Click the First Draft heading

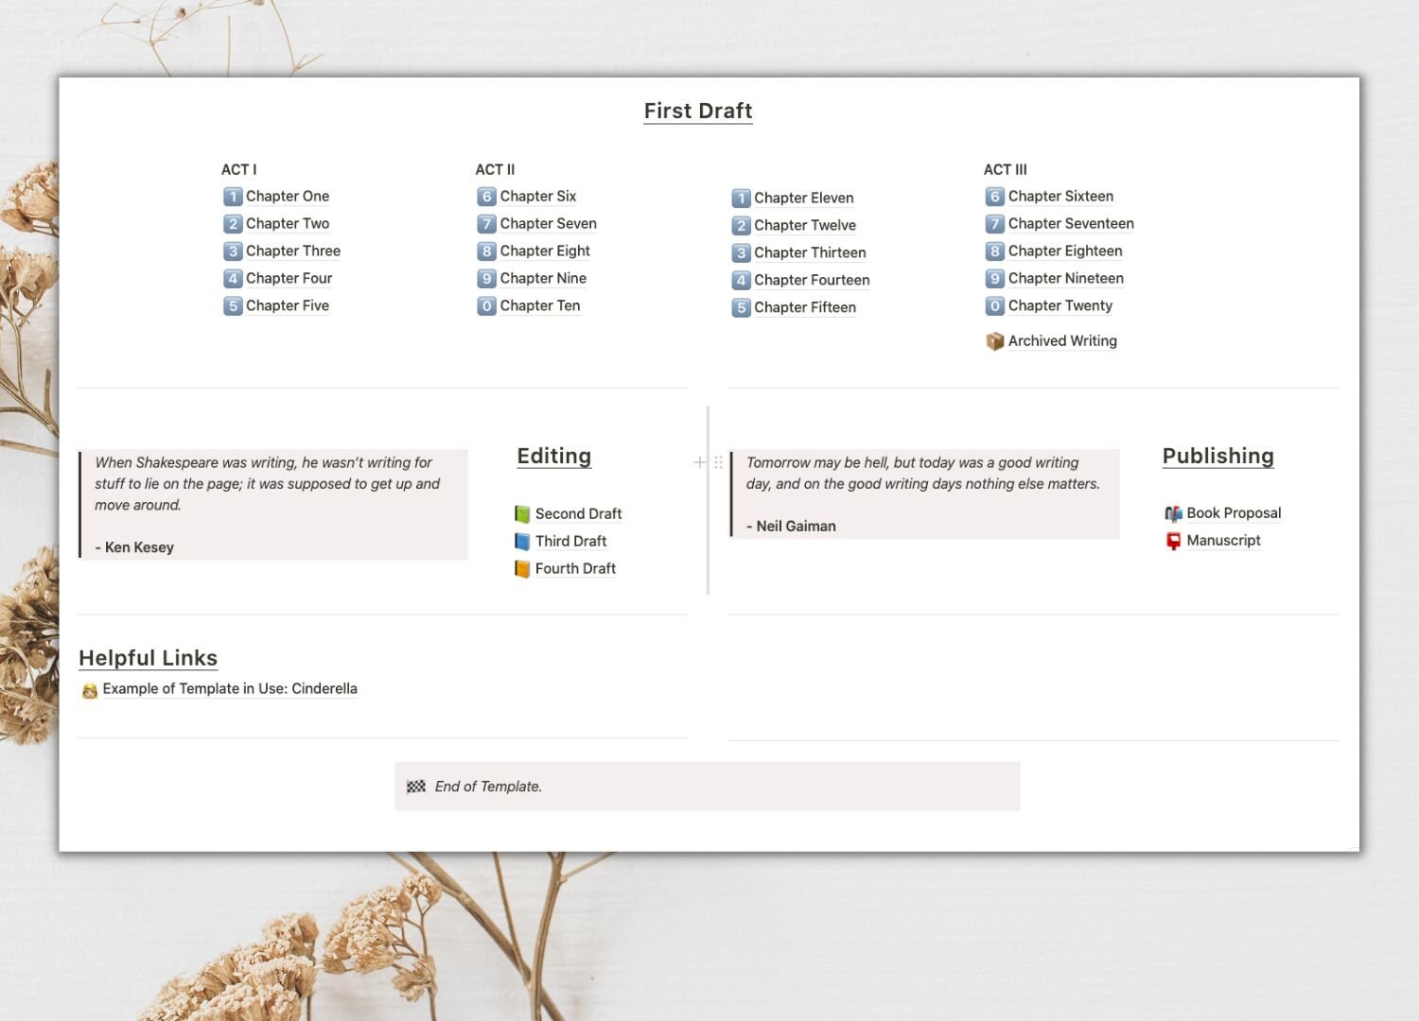click(698, 111)
